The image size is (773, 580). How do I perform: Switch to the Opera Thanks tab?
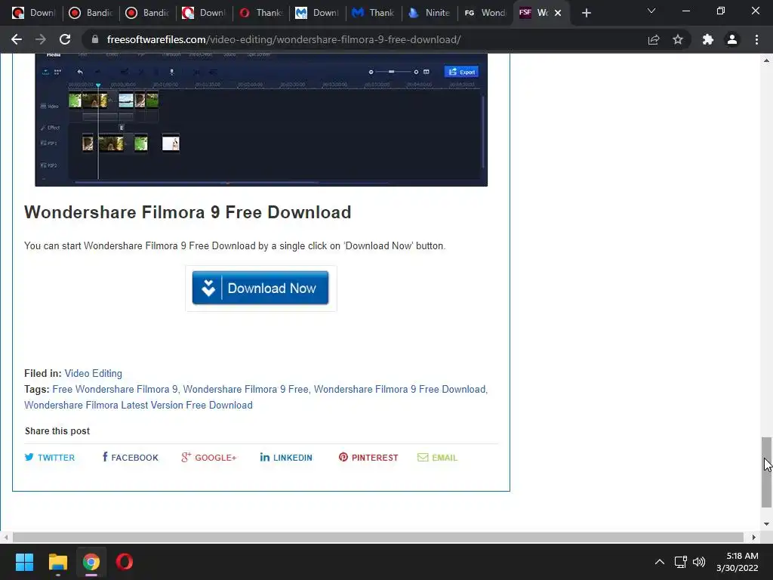(x=260, y=13)
